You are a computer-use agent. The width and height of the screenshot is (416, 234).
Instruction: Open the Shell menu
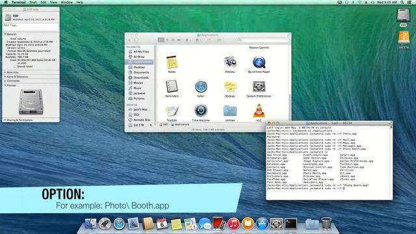pos(33,3)
